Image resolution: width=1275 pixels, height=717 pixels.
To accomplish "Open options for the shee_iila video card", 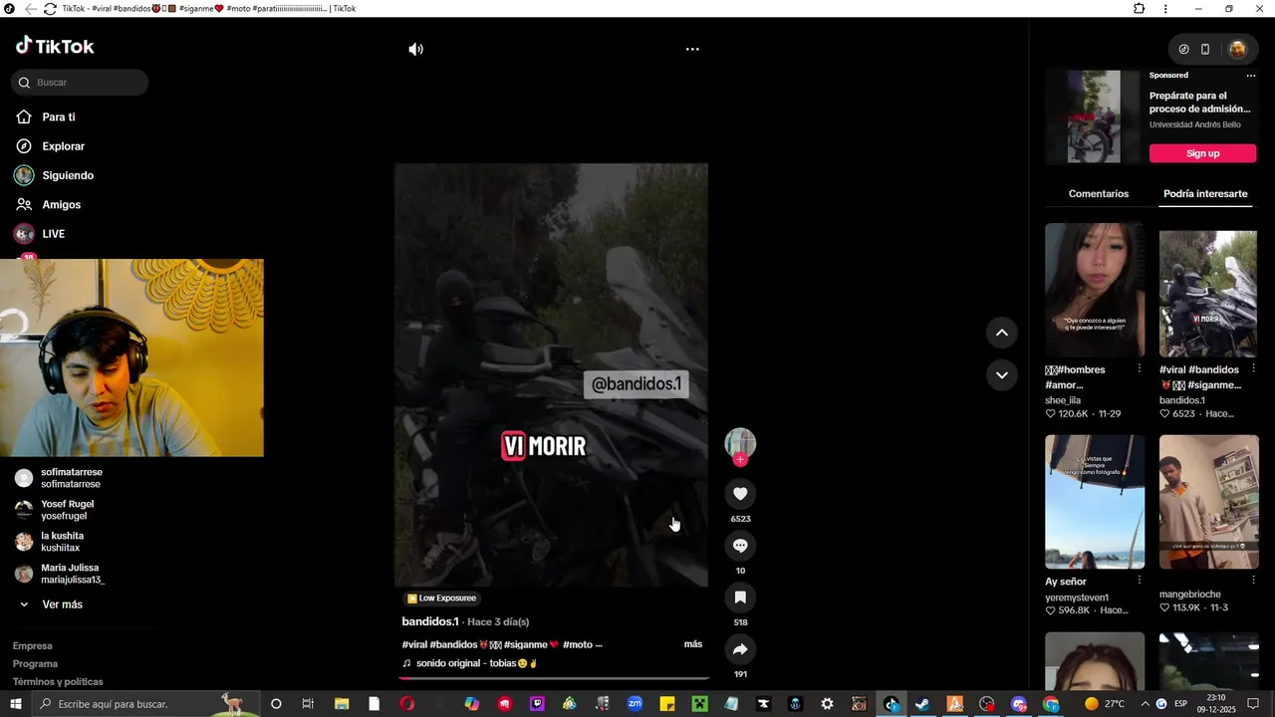I will 1139,368.
